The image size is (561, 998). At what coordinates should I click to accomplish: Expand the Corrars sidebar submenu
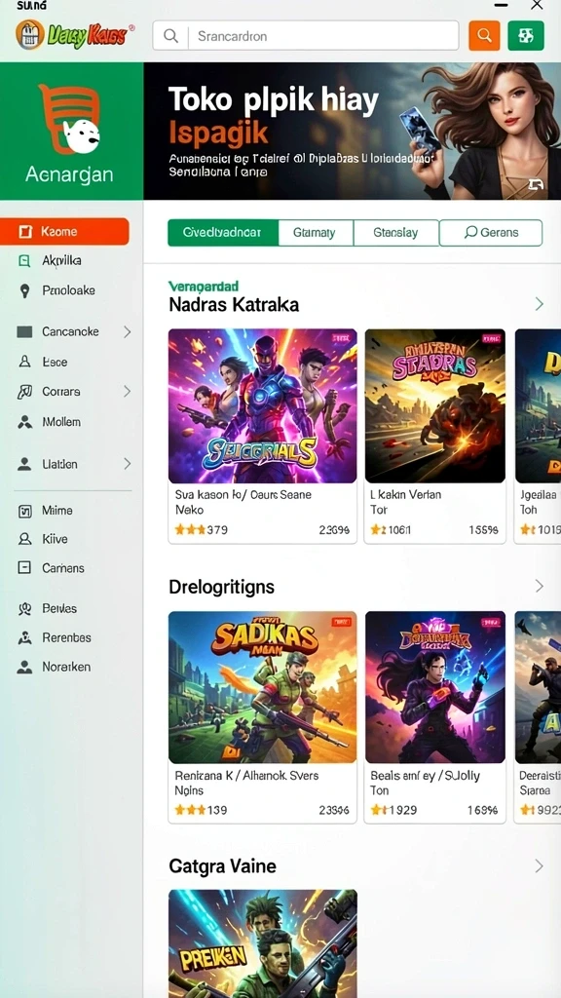(x=127, y=392)
